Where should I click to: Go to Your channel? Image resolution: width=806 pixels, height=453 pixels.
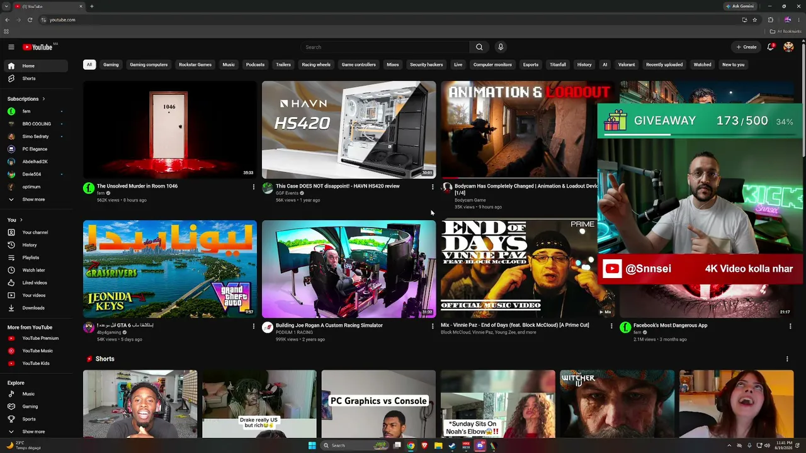(x=36, y=232)
